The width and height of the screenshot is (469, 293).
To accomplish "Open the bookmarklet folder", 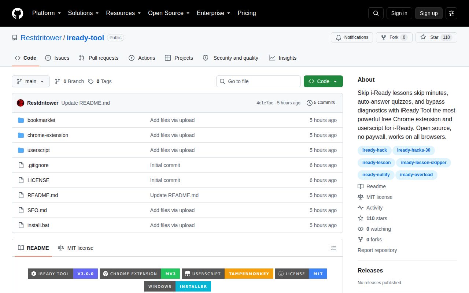I will (41, 120).
